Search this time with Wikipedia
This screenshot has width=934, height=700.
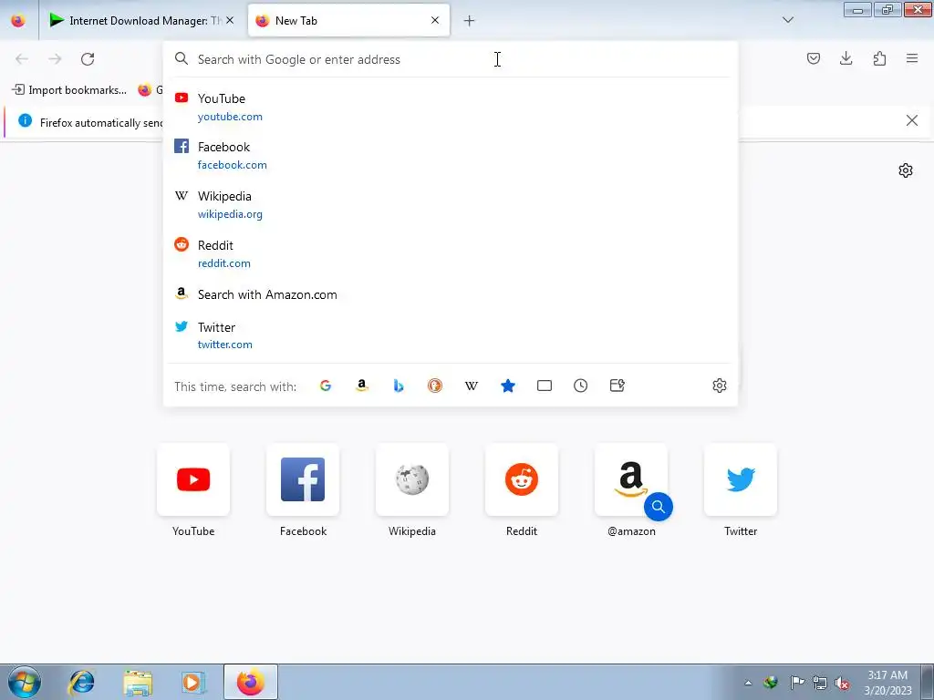(x=472, y=386)
